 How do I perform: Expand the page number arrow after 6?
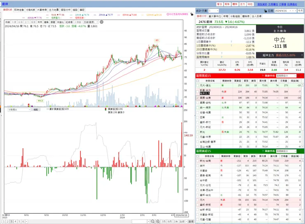(26, 222)
